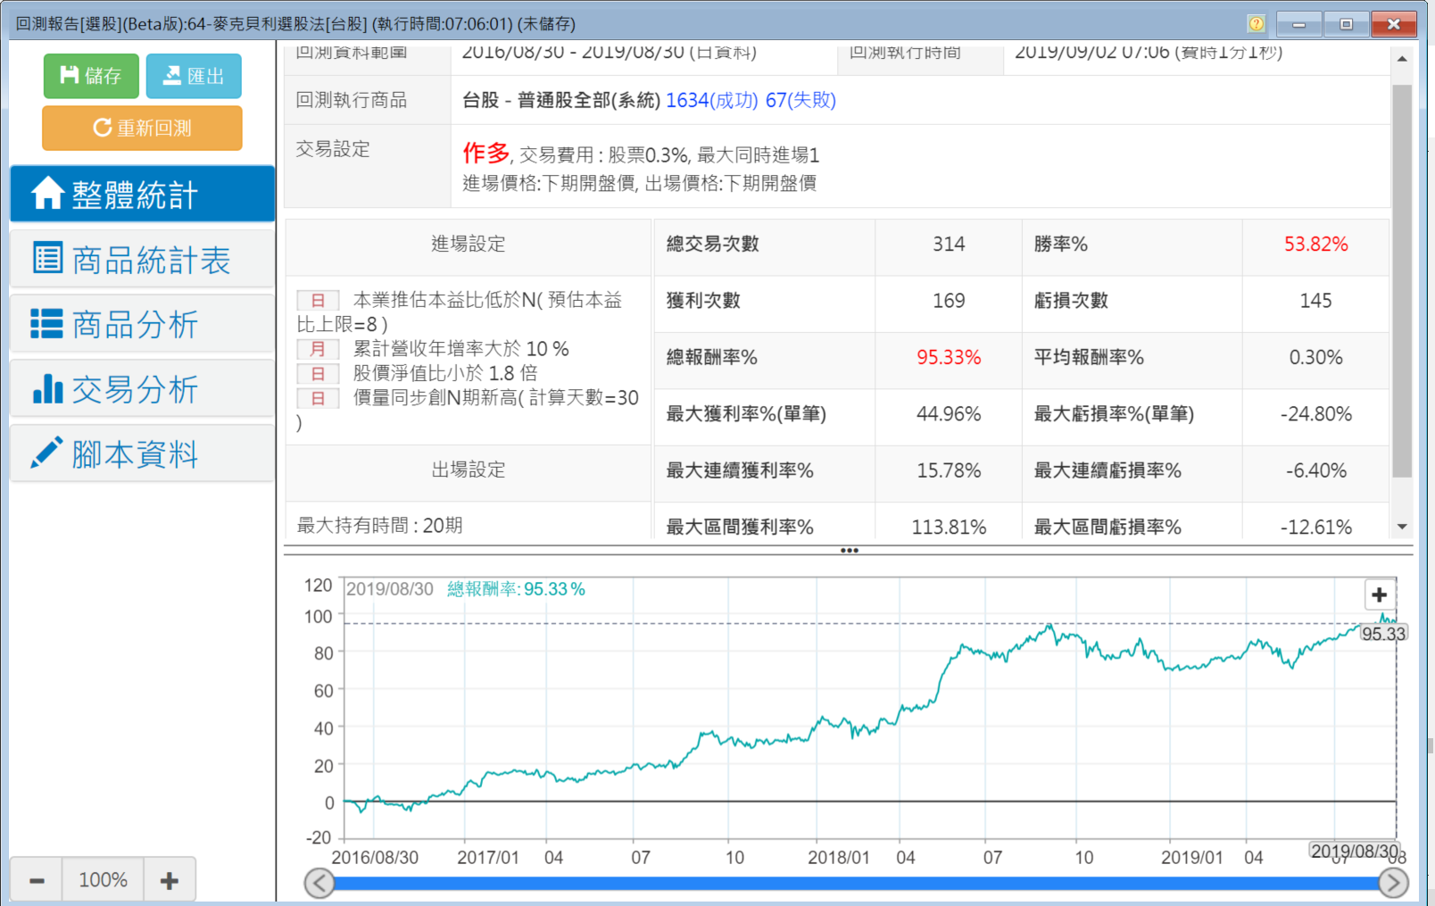Click the chart left scroll arrow
The height and width of the screenshot is (906, 1435).
click(x=319, y=883)
